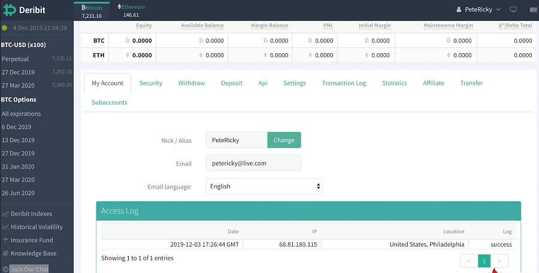
Task: Click the Log column header
Action: pyautogui.click(x=507, y=232)
